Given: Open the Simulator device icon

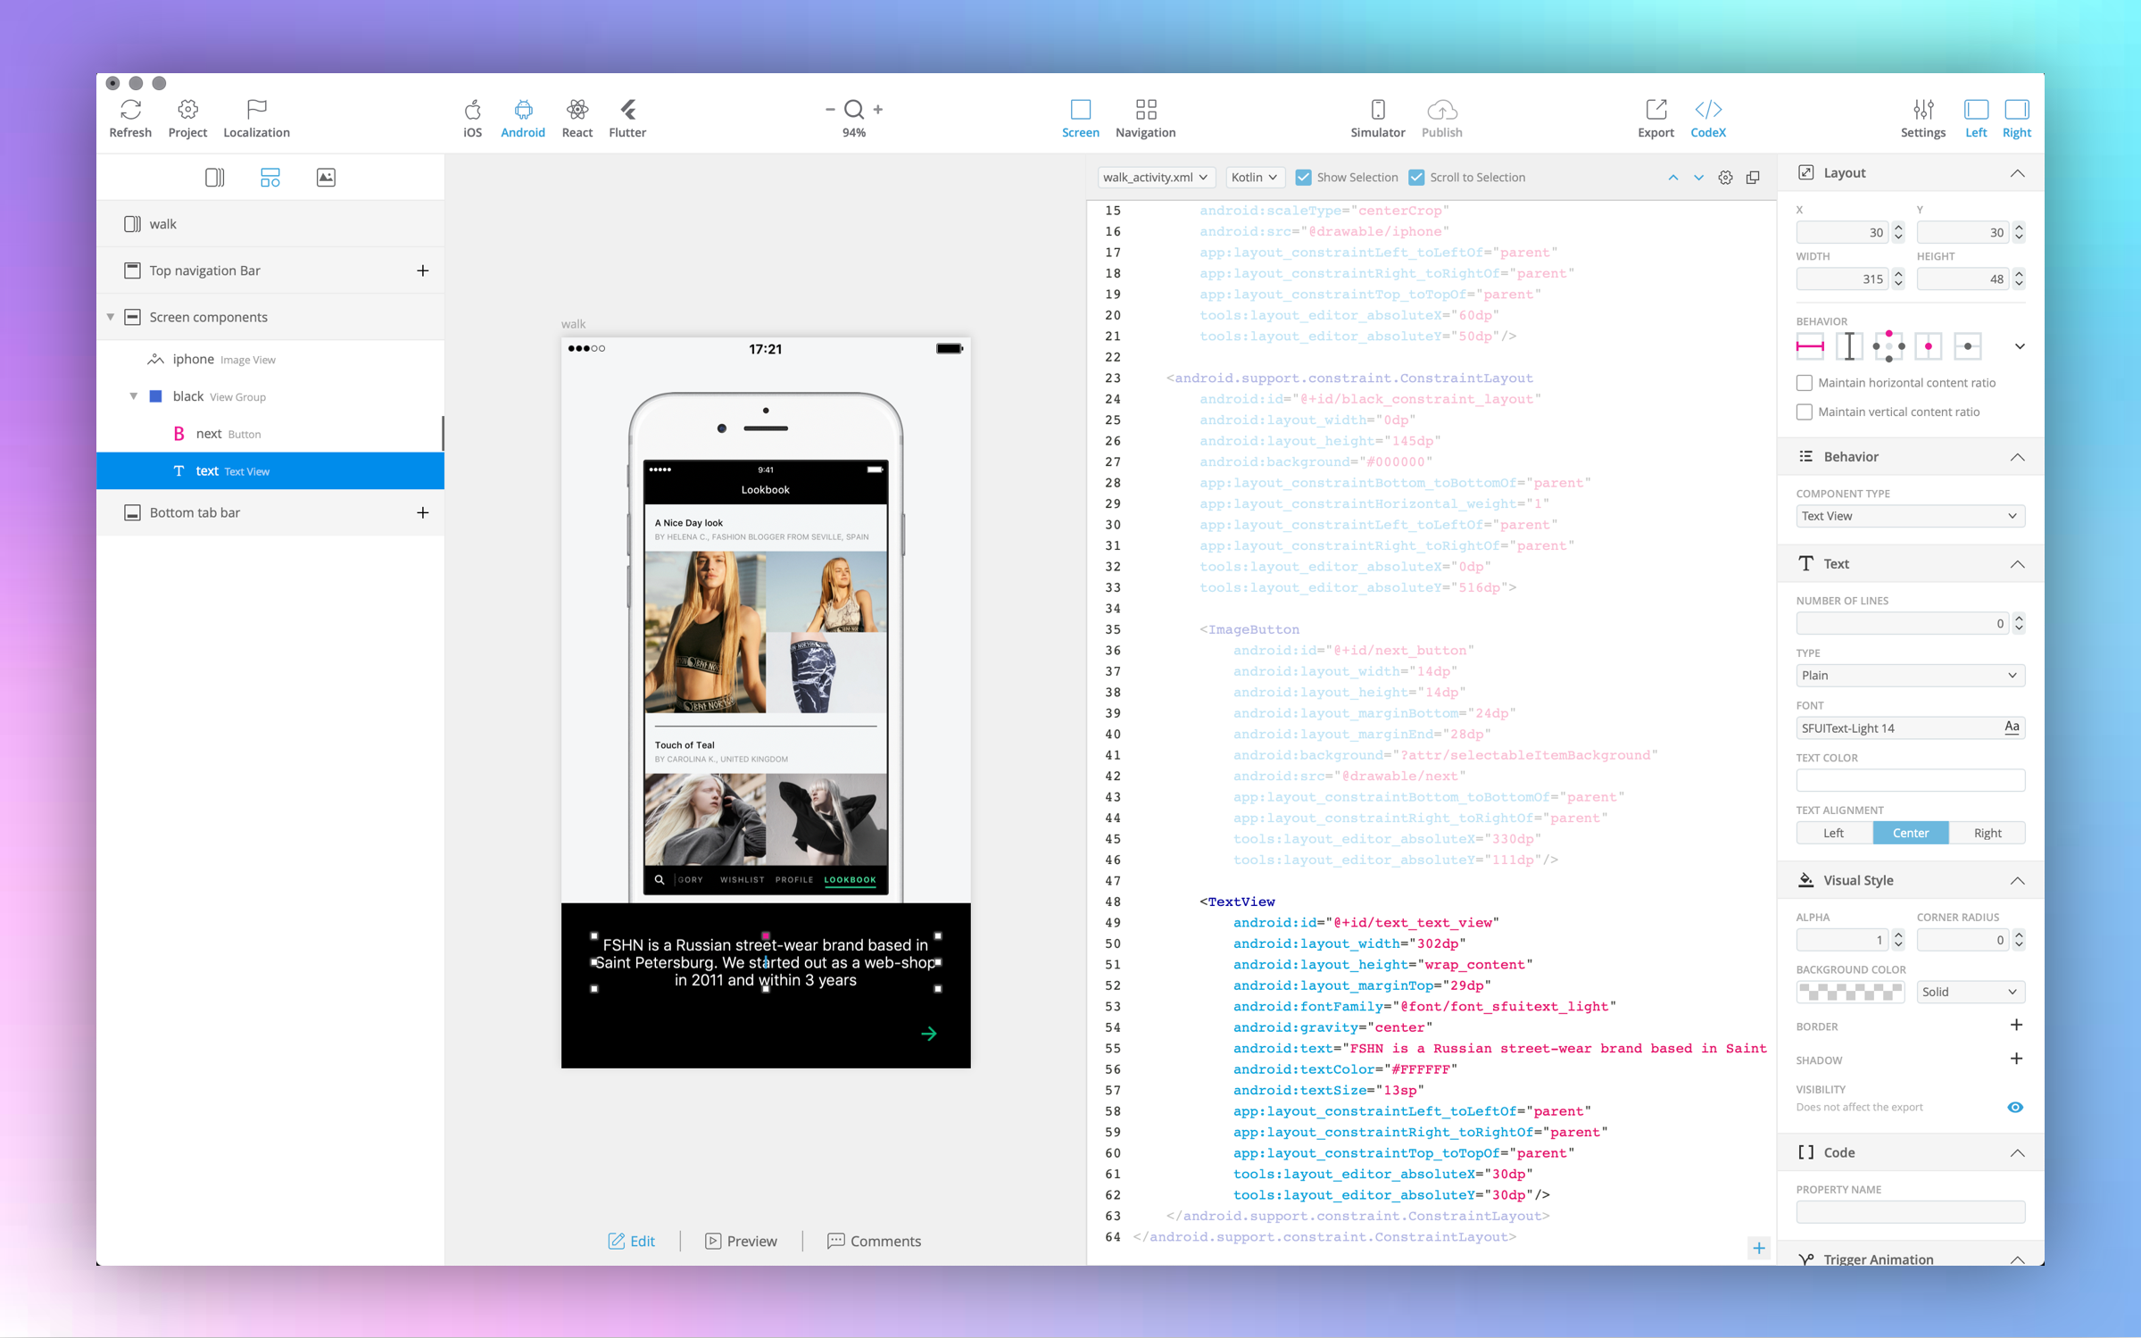Looking at the screenshot, I should (1378, 110).
